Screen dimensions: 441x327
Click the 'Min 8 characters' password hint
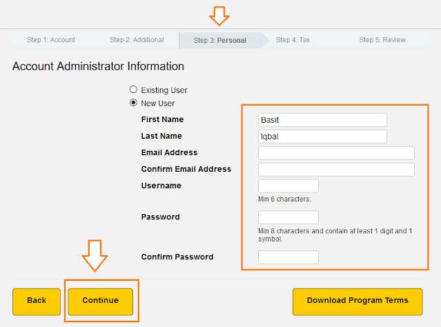coord(335,235)
